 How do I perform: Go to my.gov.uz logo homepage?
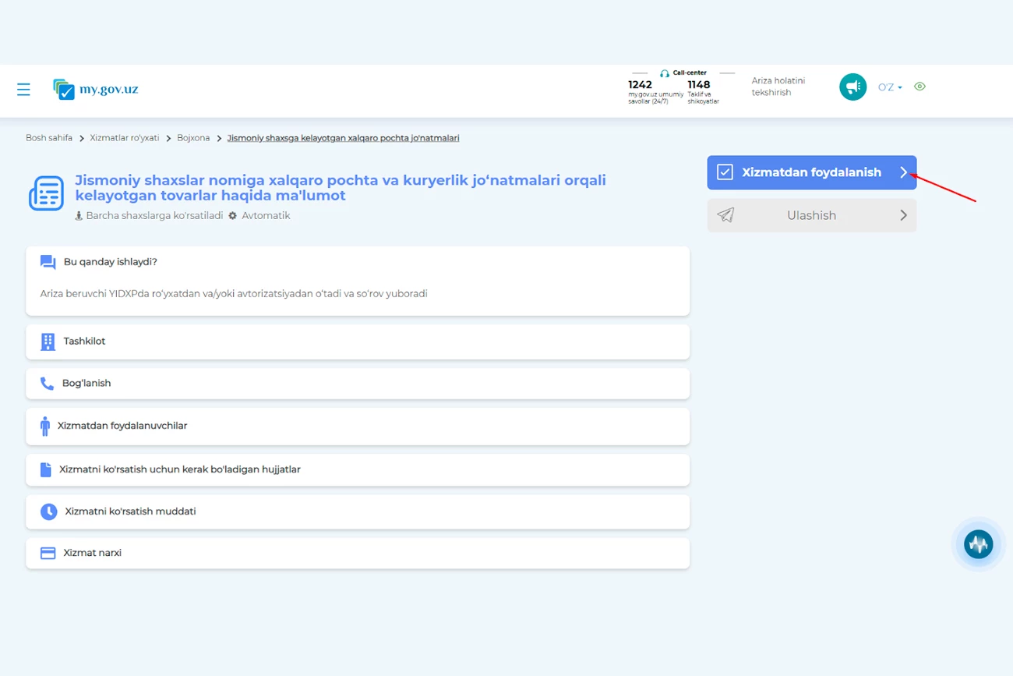tap(95, 89)
